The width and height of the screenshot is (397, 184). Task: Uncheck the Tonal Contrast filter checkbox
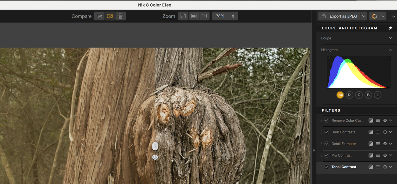[327, 167]
